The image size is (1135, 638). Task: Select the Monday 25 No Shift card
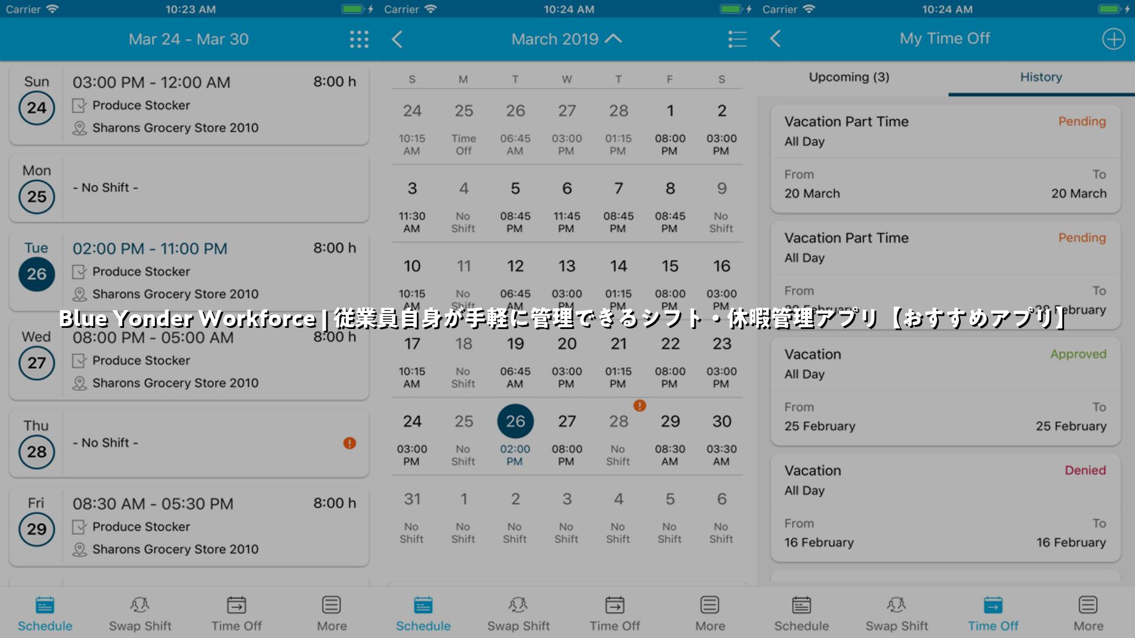pos(189,188)
